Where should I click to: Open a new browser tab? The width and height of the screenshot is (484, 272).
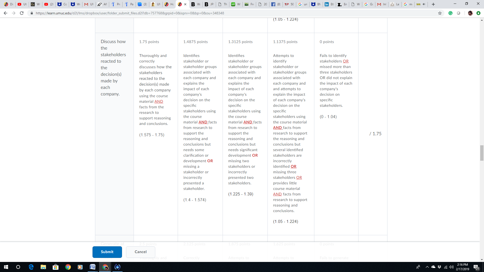433,4
